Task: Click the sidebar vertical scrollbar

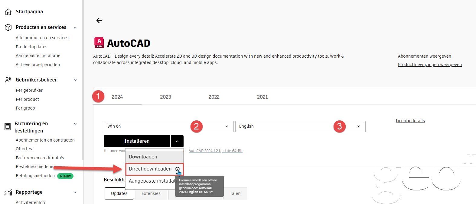Action: pyautogui.click(x=83, y=80)
